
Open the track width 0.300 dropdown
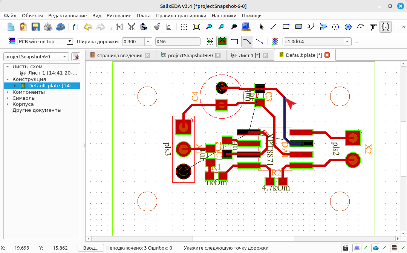(148, 41)
